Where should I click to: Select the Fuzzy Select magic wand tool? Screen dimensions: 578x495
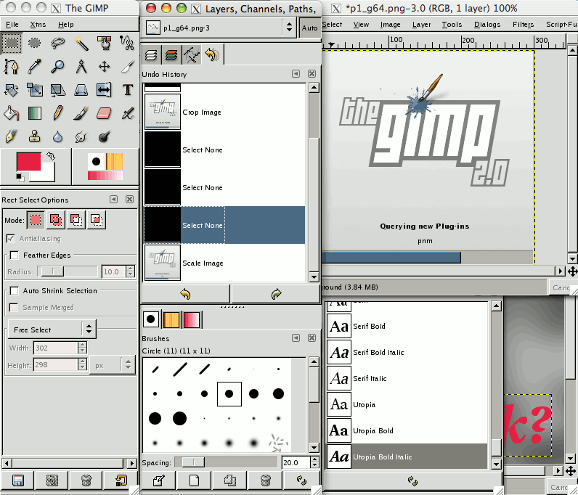pyautogui.click(x=81, y=43)
